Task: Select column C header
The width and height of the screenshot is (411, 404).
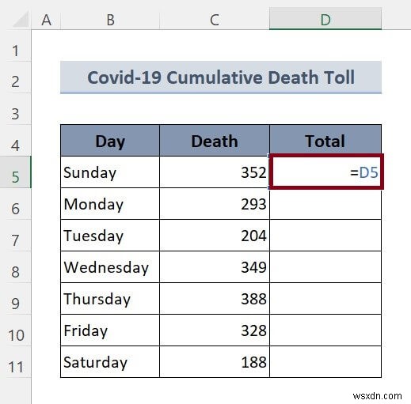Action: [215, 20]
